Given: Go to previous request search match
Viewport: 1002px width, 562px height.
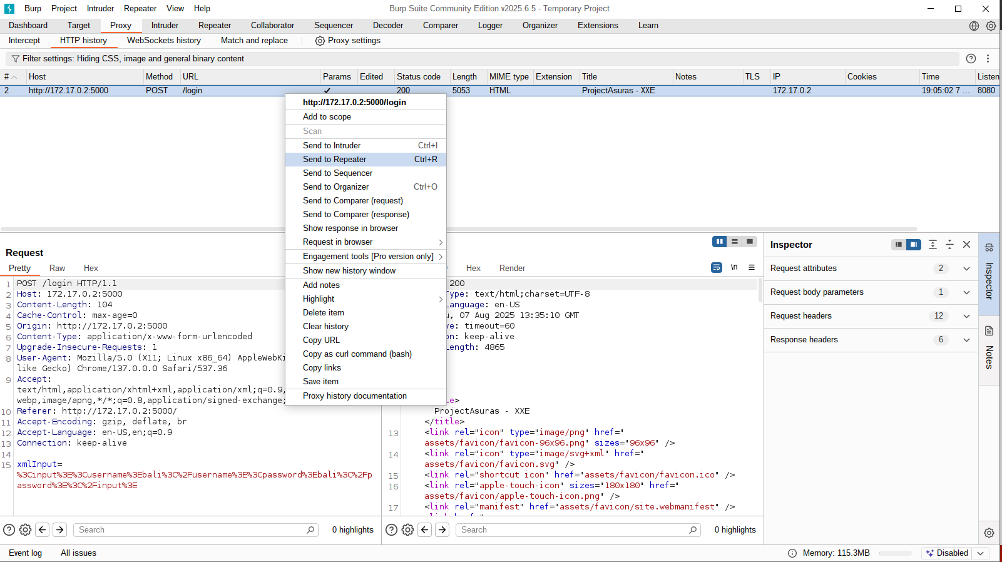Looking at the screenshot, I should point(43,530).
